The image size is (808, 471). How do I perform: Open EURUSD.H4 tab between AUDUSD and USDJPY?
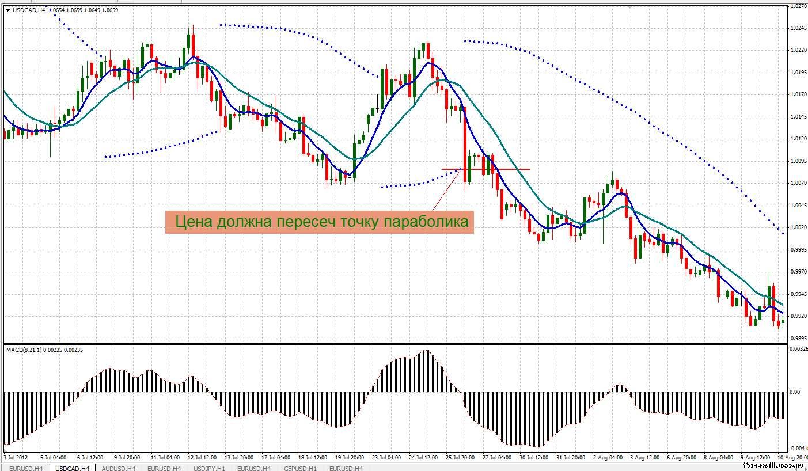click(164, 468)
